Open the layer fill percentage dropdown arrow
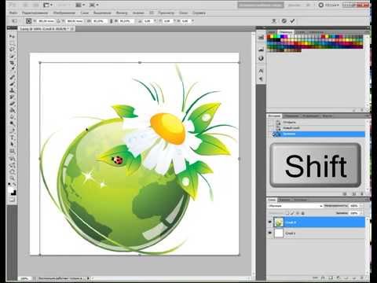This screenshot has height=283, width=377. click(361, 213)
